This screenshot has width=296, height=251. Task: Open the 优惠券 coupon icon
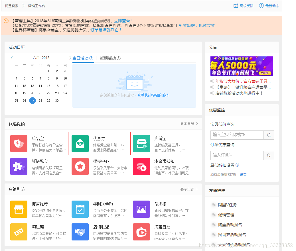80,144
